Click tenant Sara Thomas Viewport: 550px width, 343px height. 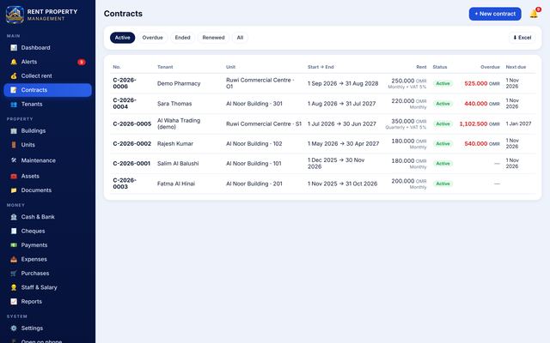[x=174, y=104]
